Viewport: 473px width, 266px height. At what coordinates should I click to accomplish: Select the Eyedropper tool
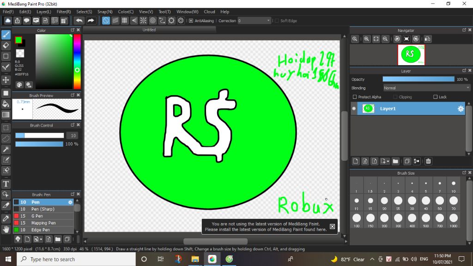[6, 218]
